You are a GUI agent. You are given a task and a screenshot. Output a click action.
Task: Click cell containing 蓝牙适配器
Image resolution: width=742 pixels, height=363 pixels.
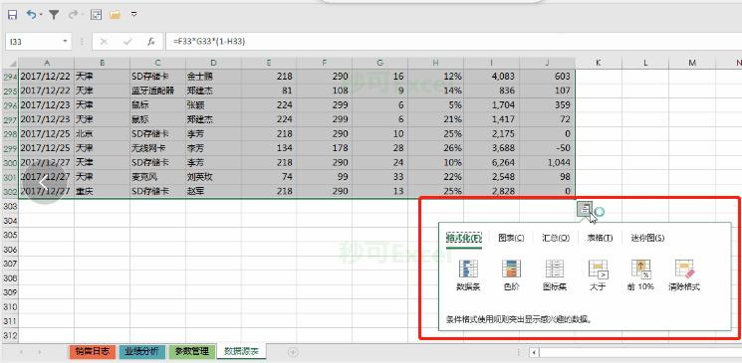157,91
